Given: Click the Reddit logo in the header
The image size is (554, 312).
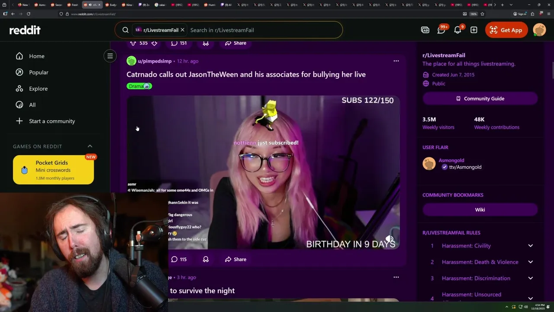Looking at the screenshot, I should (x=25, y=30).
